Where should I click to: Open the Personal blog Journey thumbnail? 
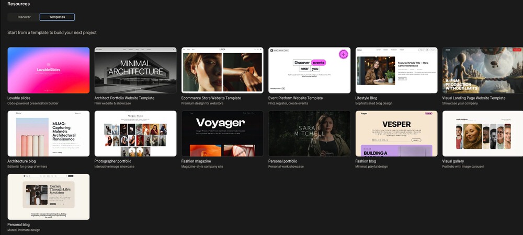48,197
